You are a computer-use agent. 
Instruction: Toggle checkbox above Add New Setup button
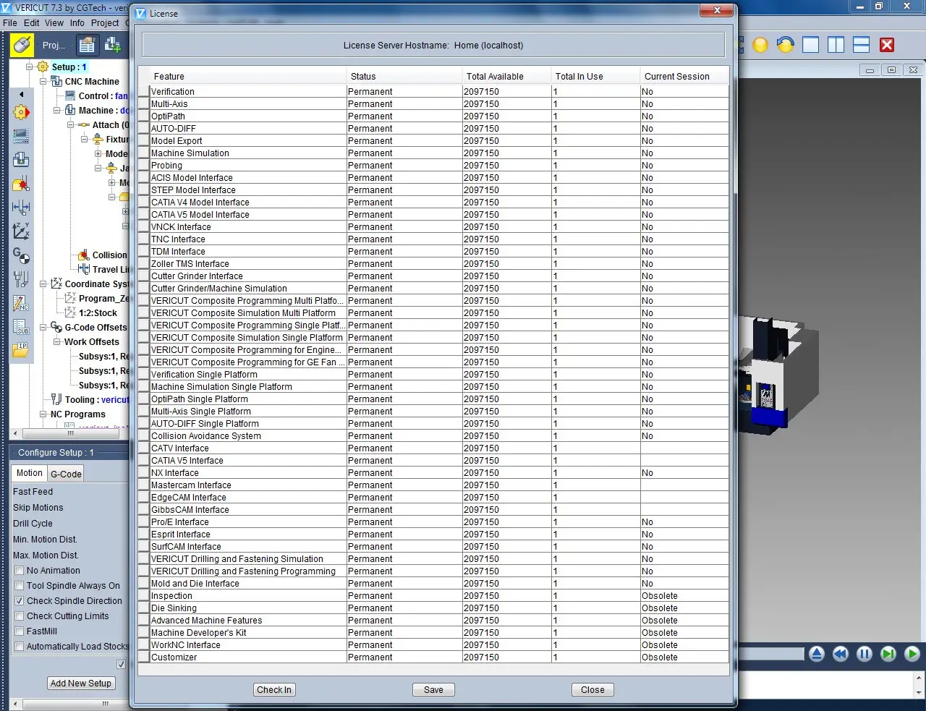121,664
